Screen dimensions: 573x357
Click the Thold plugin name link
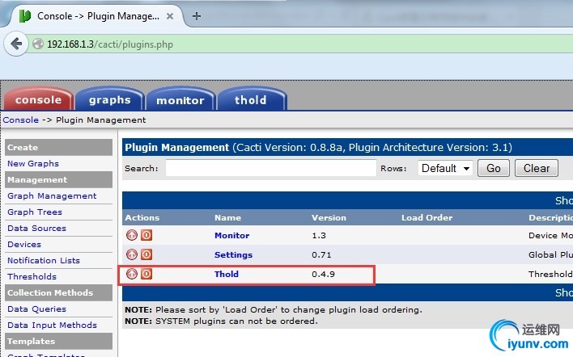point(226,275)
